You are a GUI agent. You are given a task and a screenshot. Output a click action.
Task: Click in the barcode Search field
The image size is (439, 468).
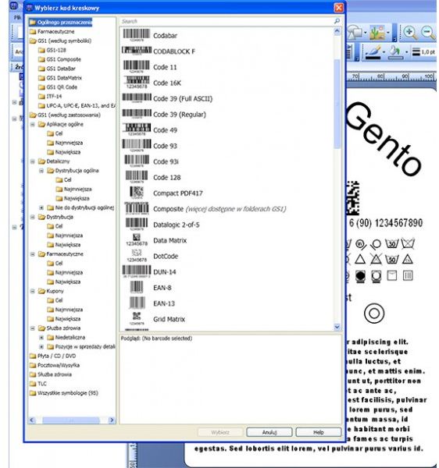(x=226, y=21)
